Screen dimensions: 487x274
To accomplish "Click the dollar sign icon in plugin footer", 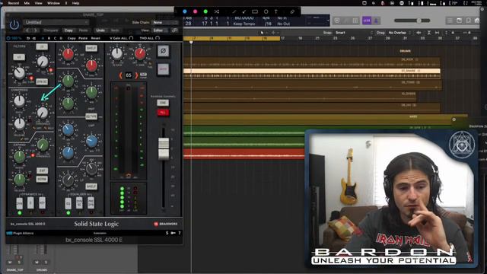I will (167, 233).
